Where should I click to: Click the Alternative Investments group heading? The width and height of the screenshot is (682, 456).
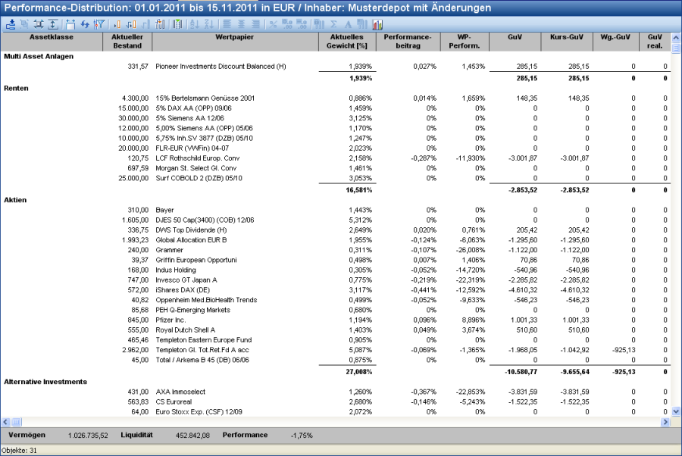[x=45, y=381]
